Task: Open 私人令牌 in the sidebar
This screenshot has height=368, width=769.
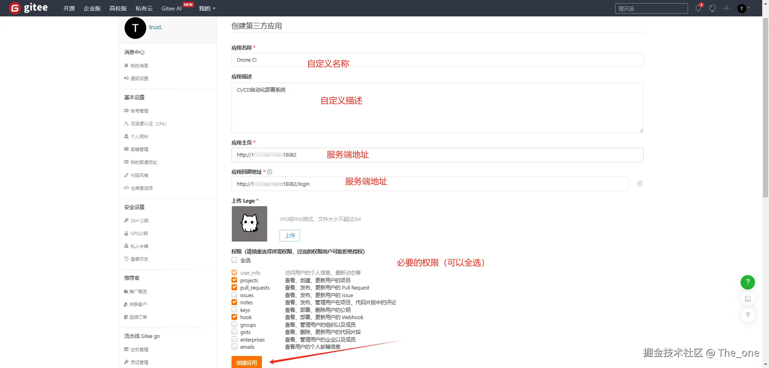Action: (136, 246)
